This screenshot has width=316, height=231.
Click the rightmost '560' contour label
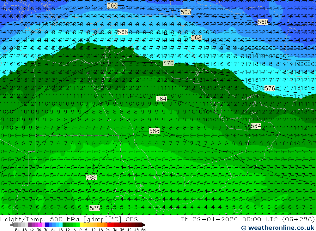coord(263,22)
